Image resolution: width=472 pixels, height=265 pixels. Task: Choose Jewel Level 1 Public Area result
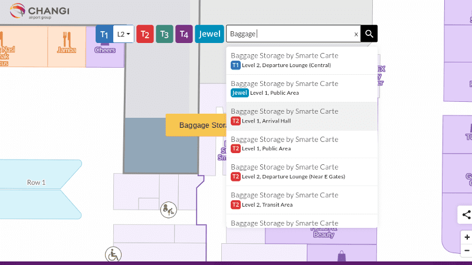coord(302,88)
